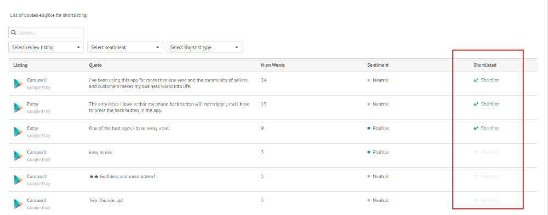Click 'List of quotes eligible for shortlisting' text
This screenshot has width=548, height=215.
49,15
